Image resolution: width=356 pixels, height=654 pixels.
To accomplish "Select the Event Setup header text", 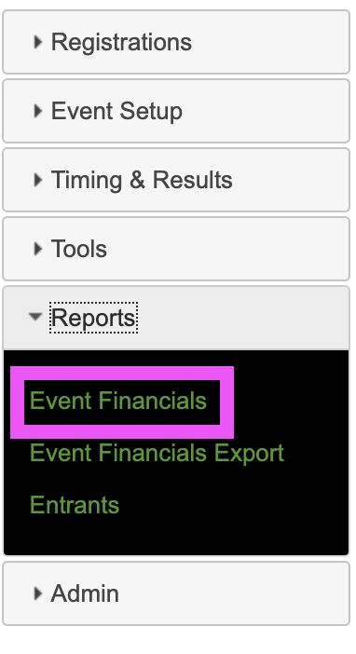I will pyautogui.click(x=116, y=112).
